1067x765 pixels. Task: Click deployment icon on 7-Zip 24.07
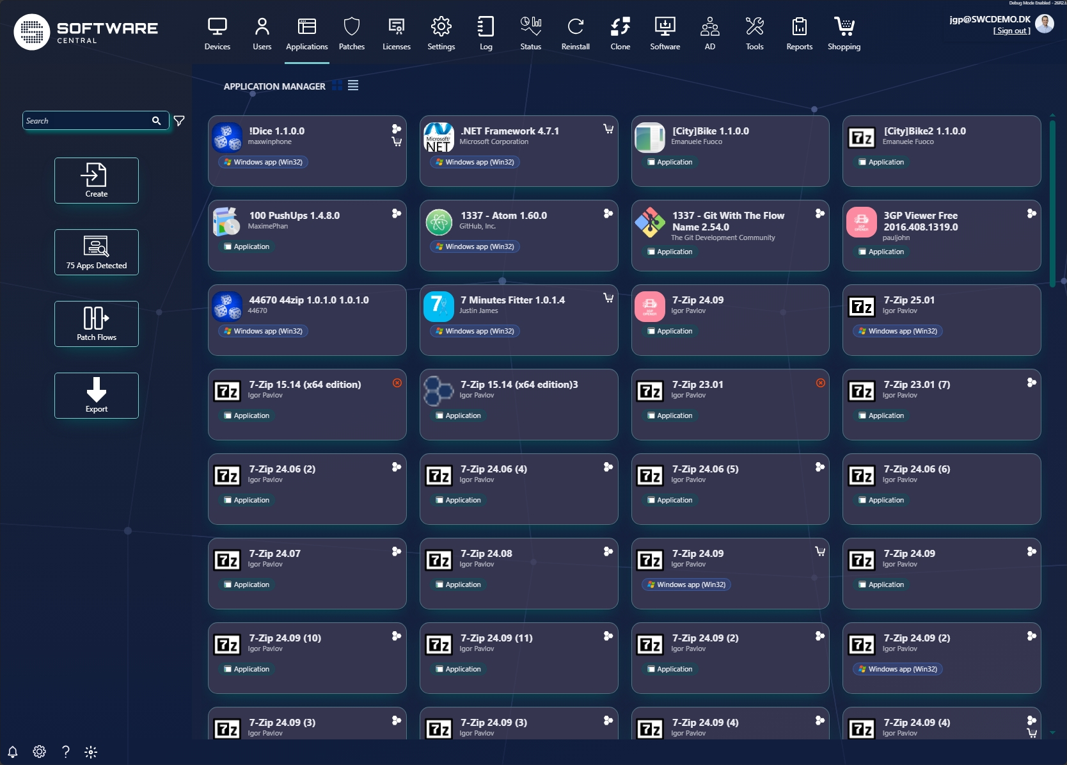[397, 551]
